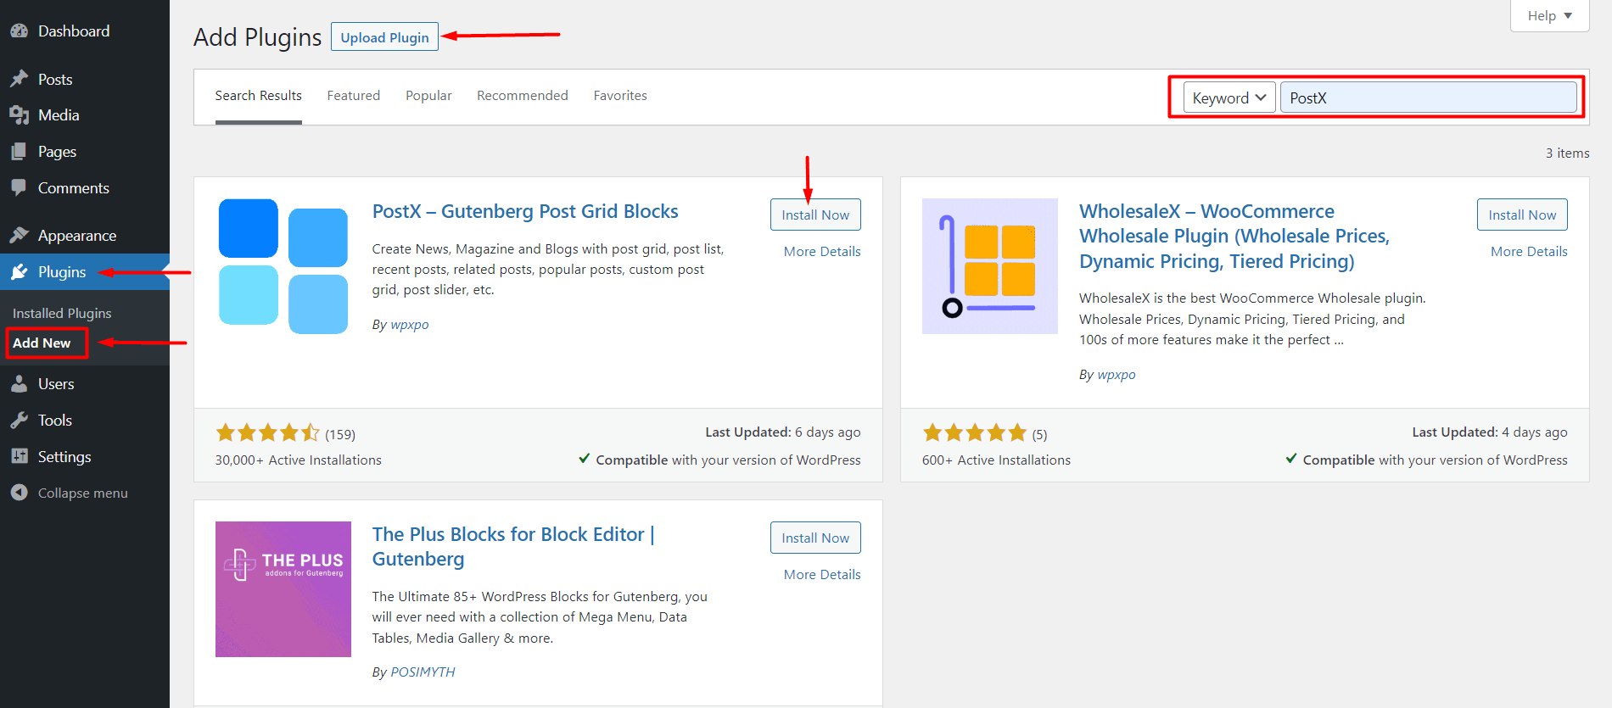The image size is (1612, 708).
Task: Open the wpxpo author link under PostX
Action: coord(410,325)
